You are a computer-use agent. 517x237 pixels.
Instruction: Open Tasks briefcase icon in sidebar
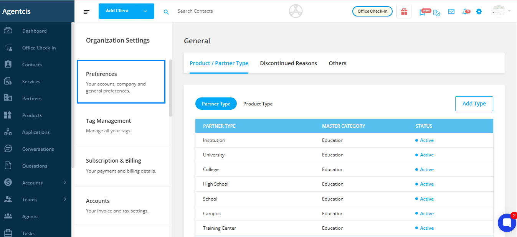(8, 233)
